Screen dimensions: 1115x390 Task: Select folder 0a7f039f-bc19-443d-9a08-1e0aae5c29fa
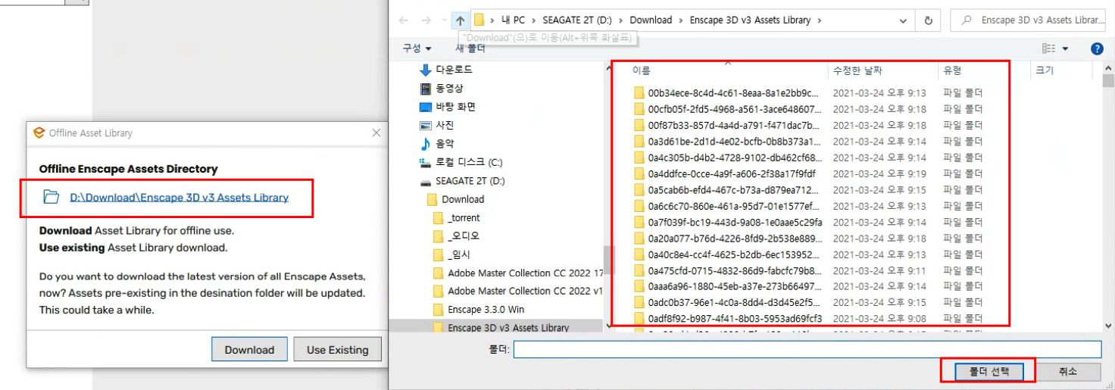tap(735, 222)
